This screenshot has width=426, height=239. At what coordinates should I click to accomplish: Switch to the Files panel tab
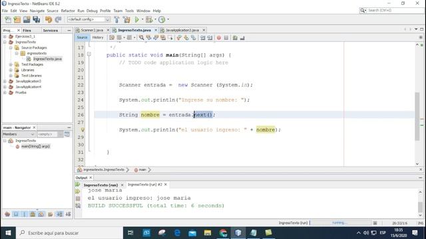tap(27, 31)
